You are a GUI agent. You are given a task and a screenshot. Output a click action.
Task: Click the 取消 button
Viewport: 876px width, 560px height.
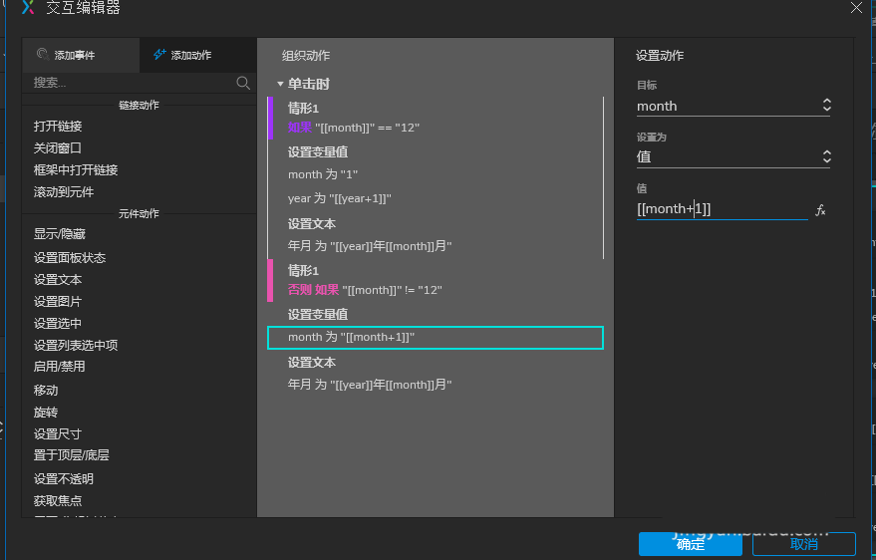[x=804, y=544]
